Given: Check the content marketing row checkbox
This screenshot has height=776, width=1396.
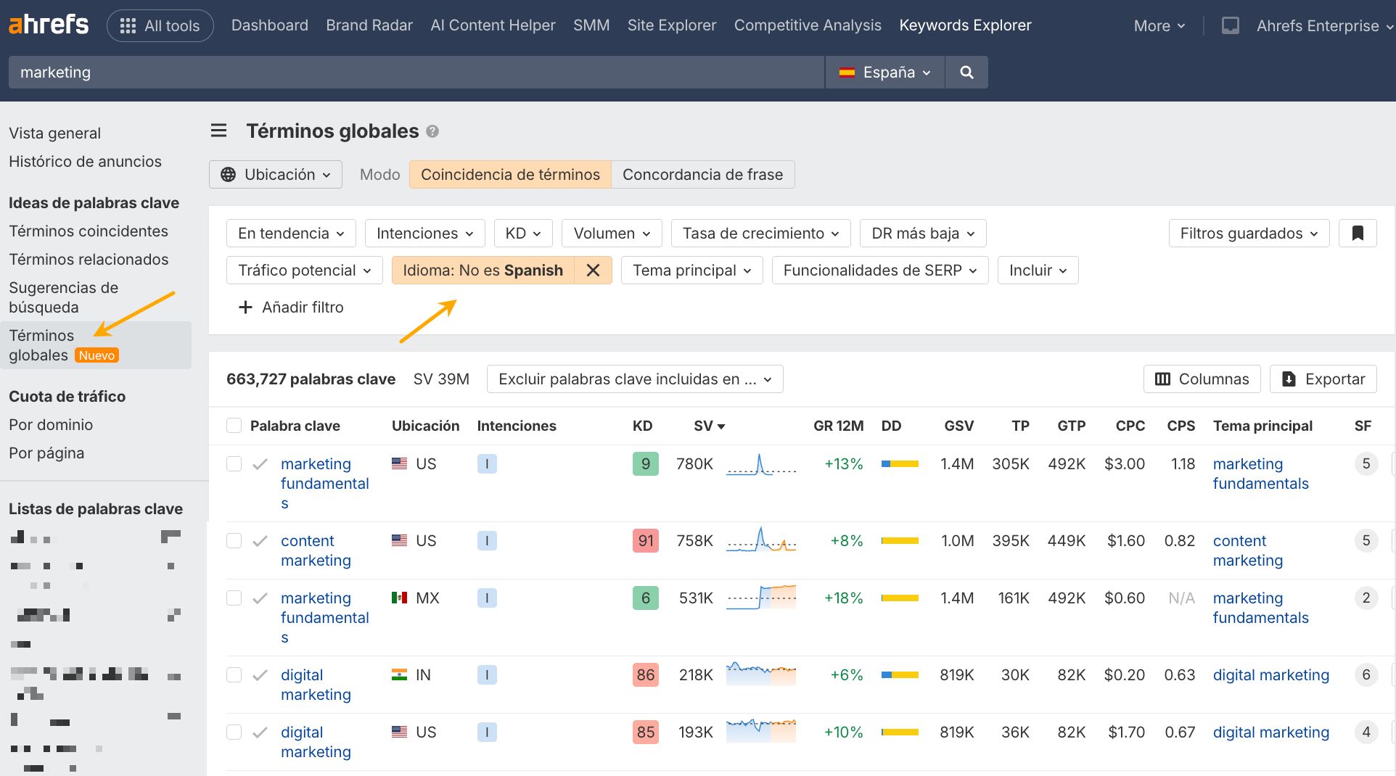Looking at the screenshot, I should pos(234,541).
